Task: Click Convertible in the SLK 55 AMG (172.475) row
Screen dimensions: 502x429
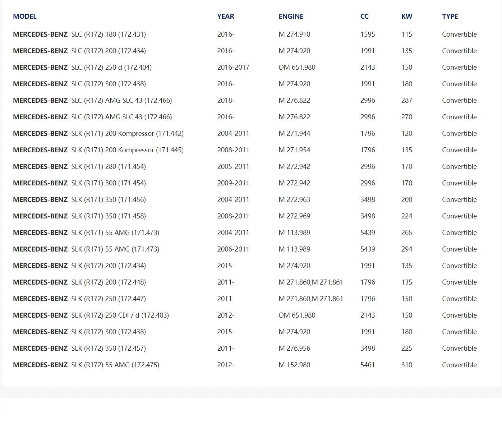Action: pos(459,365)
